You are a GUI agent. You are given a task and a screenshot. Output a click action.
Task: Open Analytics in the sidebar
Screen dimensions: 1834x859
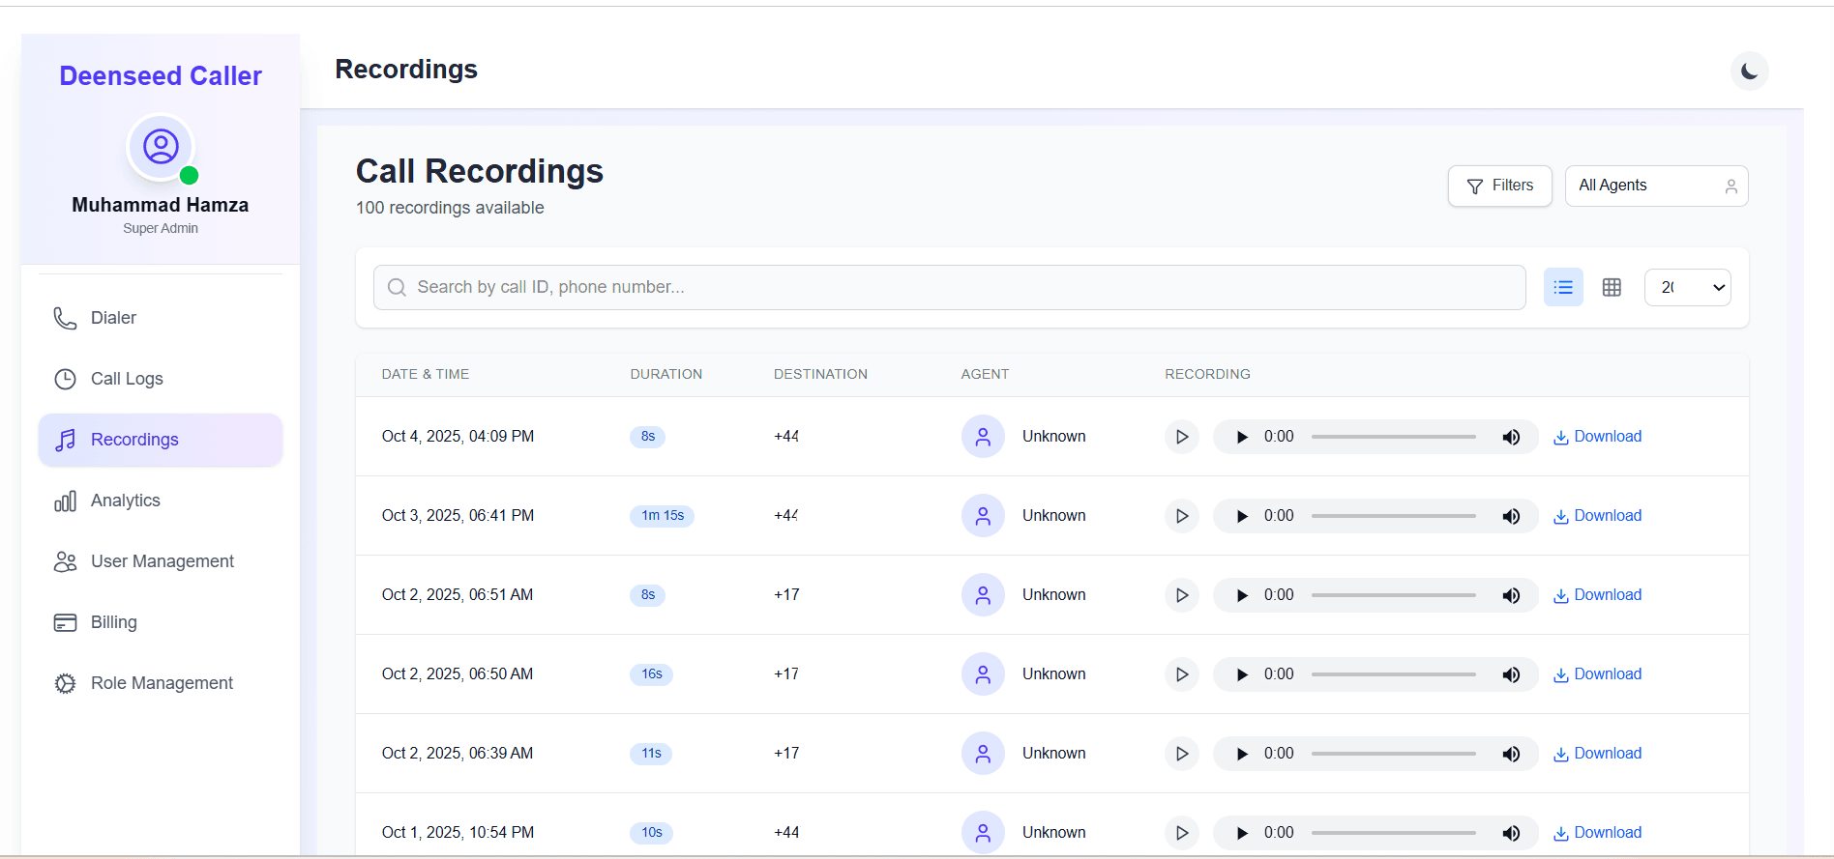coord(161,501)
